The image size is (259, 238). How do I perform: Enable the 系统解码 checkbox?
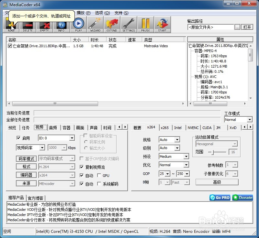pyautogui.click(x=99, y=184)
